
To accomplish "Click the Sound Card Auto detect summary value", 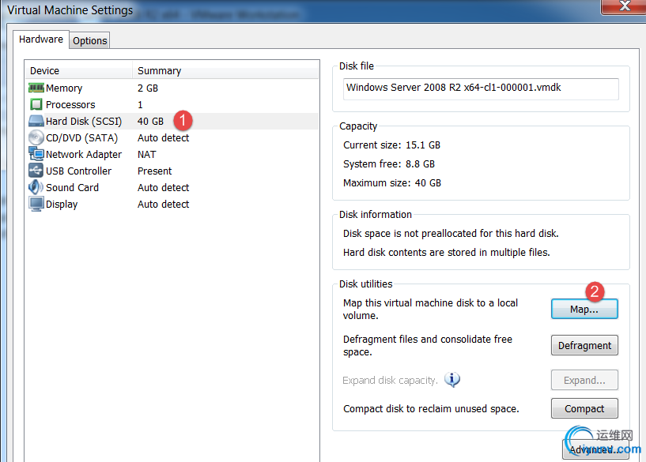I will click(164, 187).
